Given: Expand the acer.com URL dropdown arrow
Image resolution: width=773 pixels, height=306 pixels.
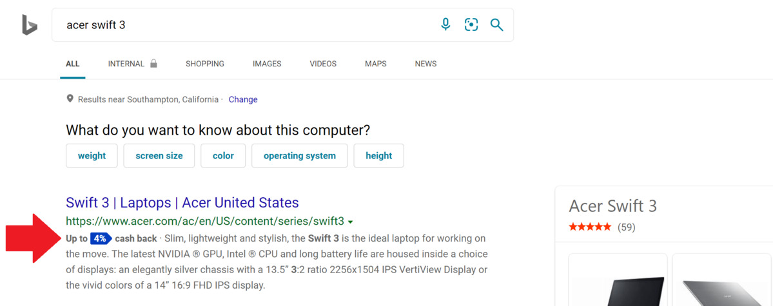Looking at the screenshot, I should [351, 221].
